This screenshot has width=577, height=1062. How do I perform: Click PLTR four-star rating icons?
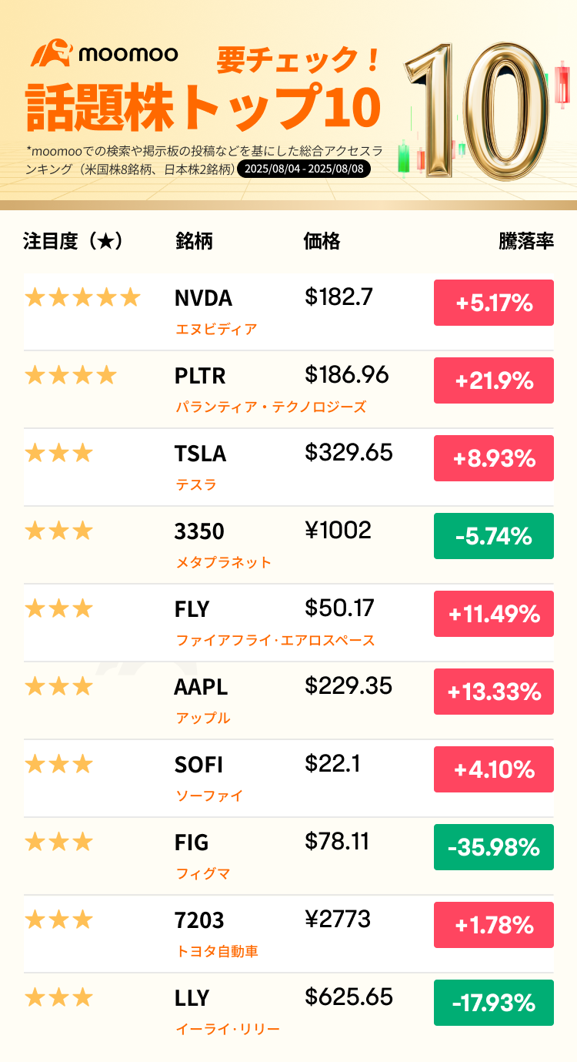pyautogui.click(x=71, y=375)
